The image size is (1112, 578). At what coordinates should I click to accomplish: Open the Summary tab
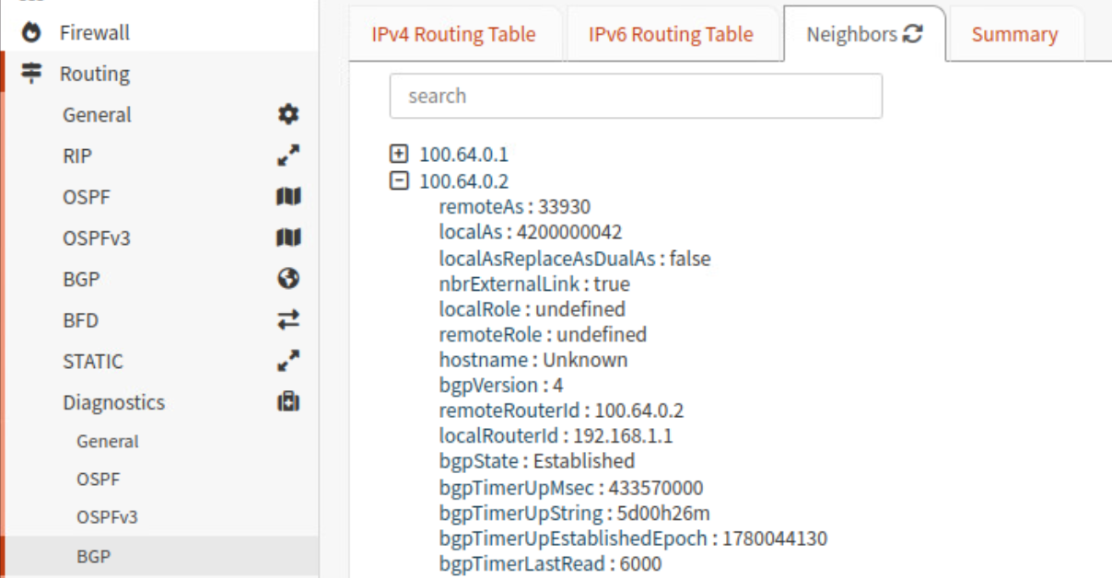click(1014, 35)
